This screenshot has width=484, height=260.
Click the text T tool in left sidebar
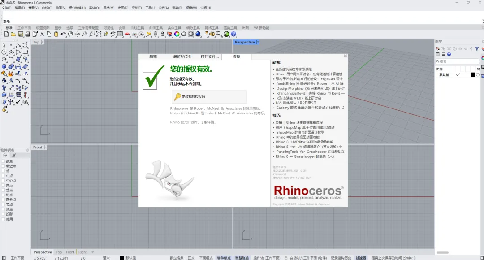pyautogui.click(x=4, y=88)
